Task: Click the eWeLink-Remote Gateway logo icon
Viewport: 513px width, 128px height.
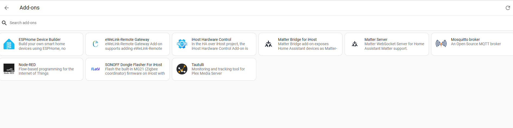Action: point(95,44)
